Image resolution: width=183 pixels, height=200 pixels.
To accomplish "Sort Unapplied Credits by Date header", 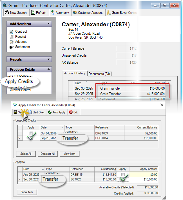I will pos(52,127).
